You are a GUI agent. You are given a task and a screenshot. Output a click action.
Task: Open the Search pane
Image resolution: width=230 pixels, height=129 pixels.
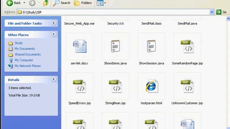61,3
